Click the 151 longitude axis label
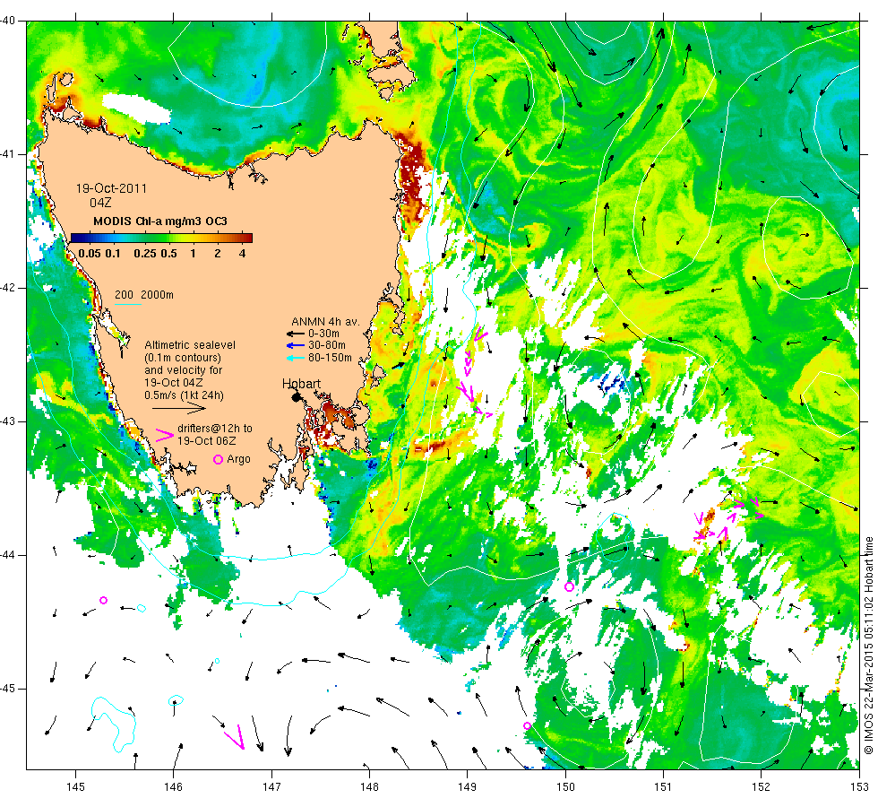The height and width of the screenshot is (807, 878). pyautogui.click(x=663, y=787)
